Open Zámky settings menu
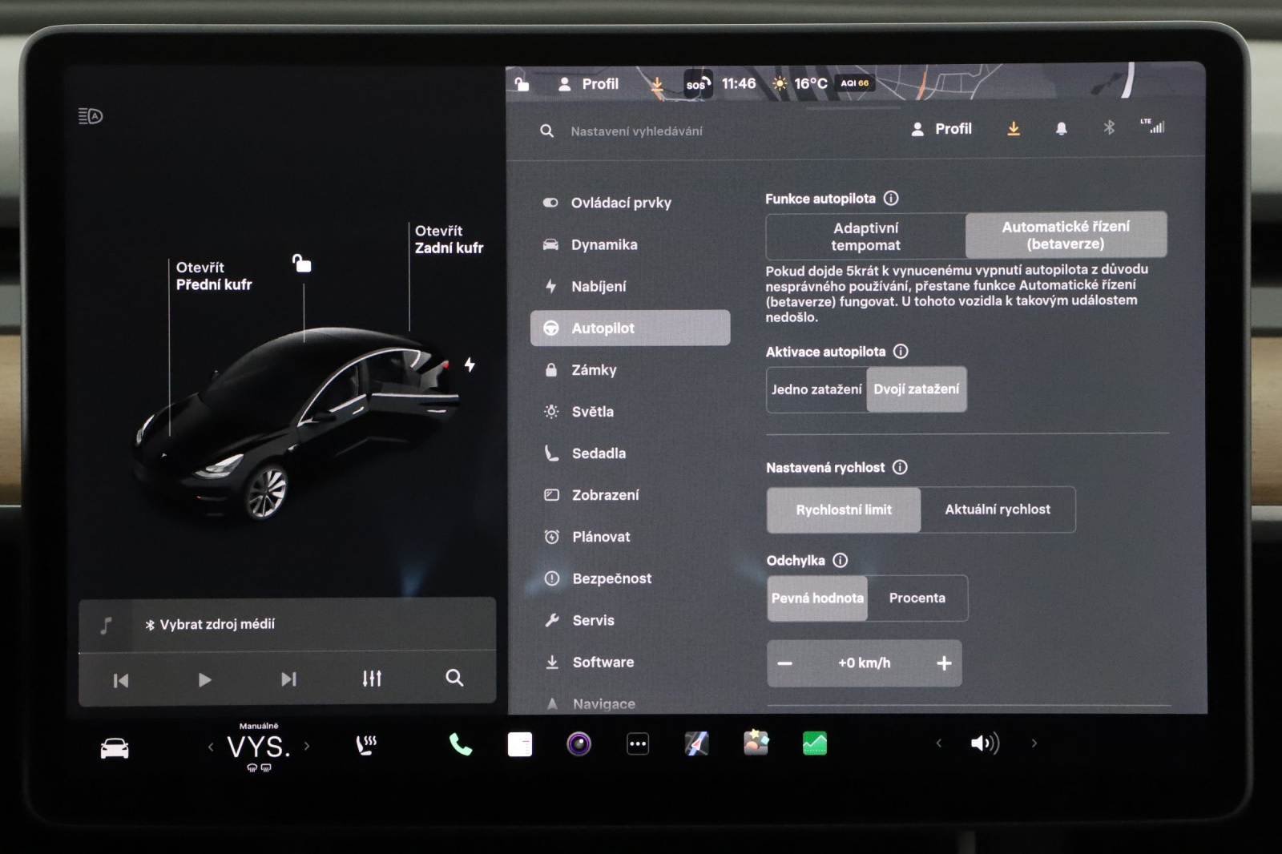1282x854 pixels. (594, 370)
